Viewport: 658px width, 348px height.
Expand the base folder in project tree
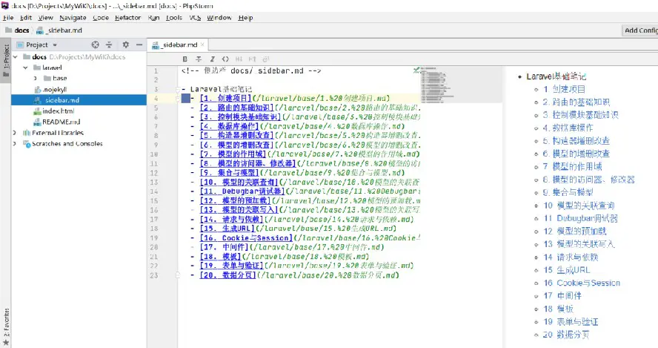click(x=36, y=78)
